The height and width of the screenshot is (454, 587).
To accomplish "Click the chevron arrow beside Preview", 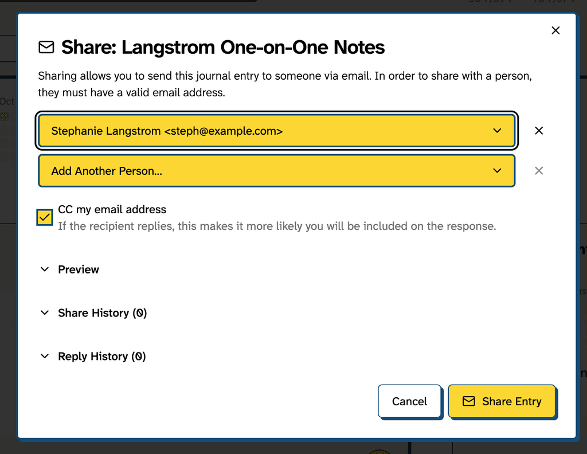I will pyautogui.click(x=45, y=269).
